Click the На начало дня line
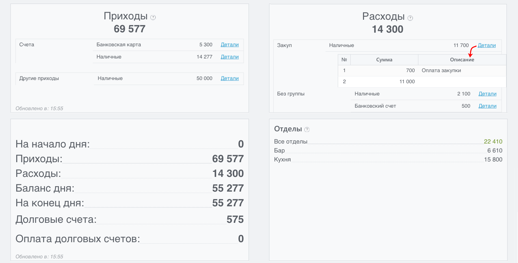The image size is (518, 263). click(129, 144)
